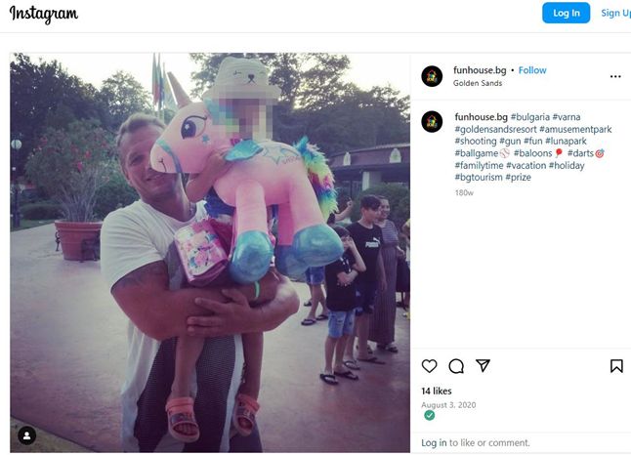Show tagged people icon on photo
Image resolution: width=631 pixels, height=455 pixels.
[27, 435]
